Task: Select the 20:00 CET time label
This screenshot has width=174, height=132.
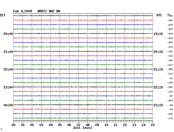Action: (x=8, y=34)
